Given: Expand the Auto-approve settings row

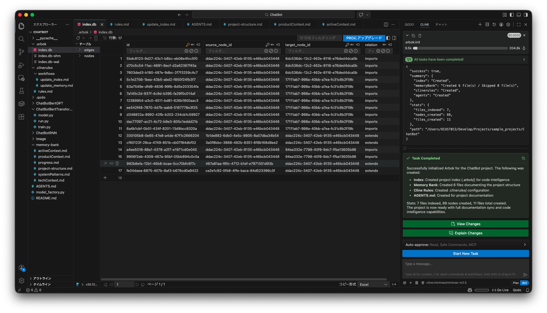Looking at the screenshot, I should [x=465, y=245].
